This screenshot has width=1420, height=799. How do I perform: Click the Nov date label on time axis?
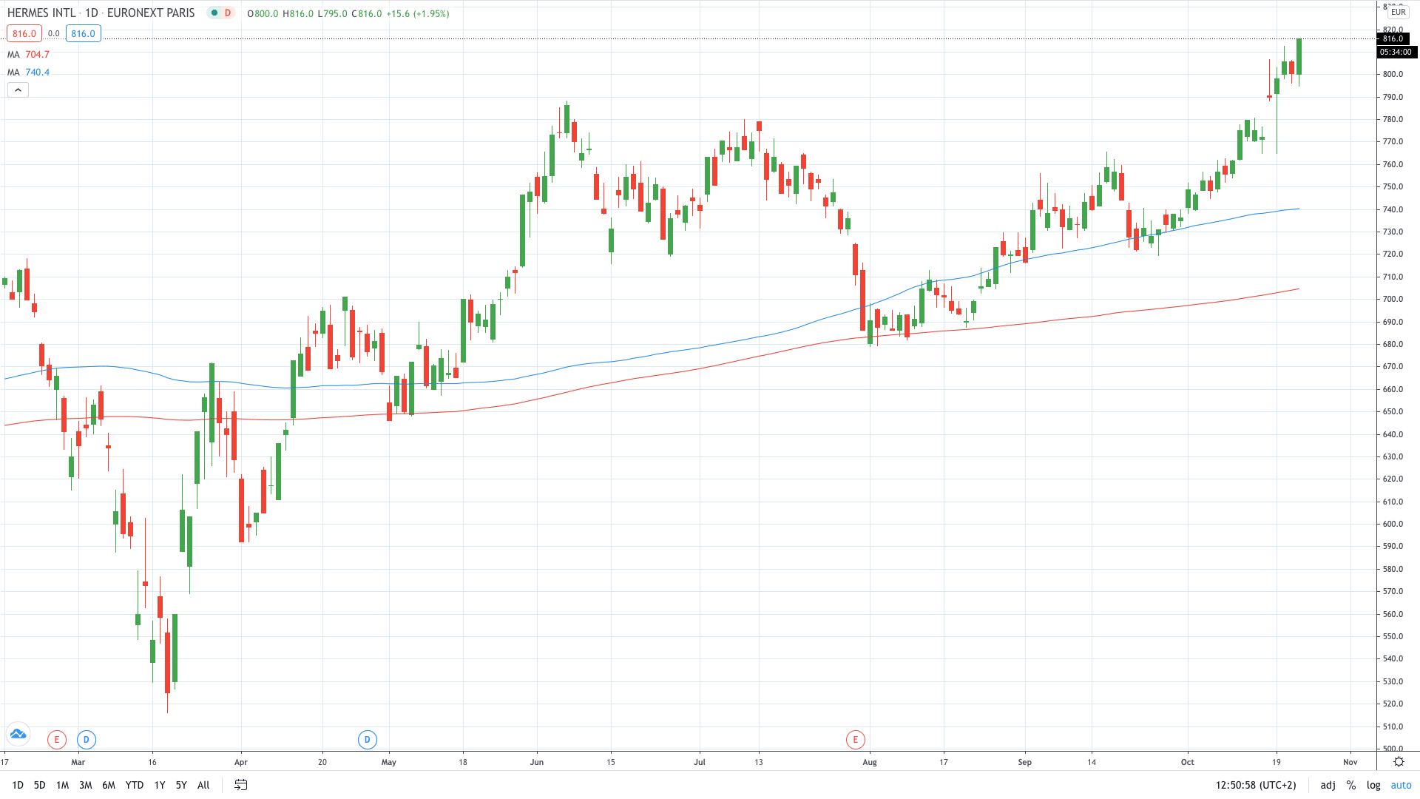(1350, 762)
